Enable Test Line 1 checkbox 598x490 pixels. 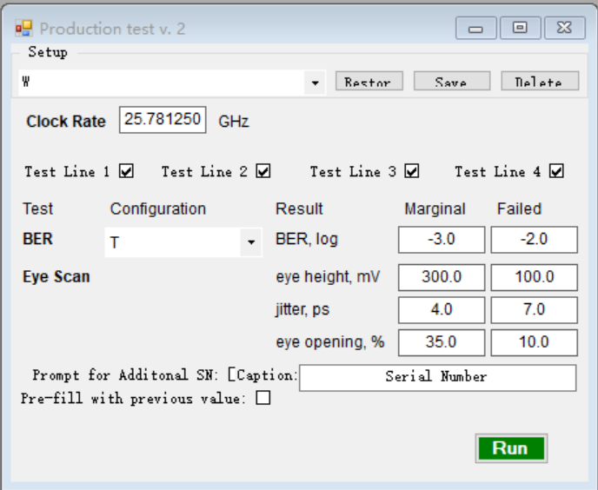(x=127, y=171)
